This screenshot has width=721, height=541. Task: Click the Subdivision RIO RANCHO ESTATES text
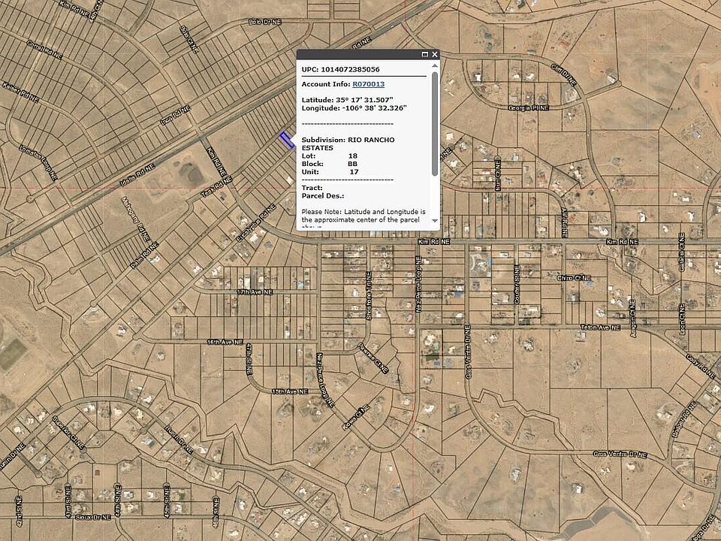pyautogui.click(x=348, y=144)
